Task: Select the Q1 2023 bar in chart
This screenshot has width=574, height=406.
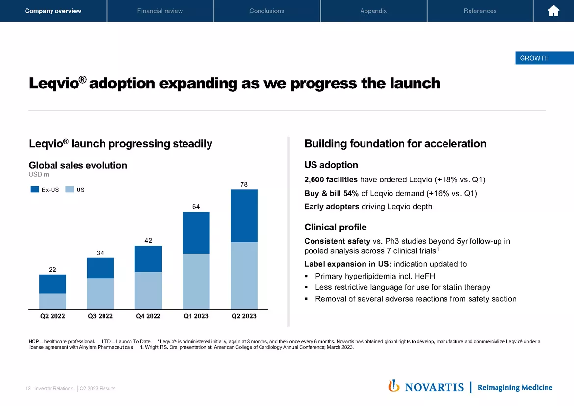Action: coord(196,261)
